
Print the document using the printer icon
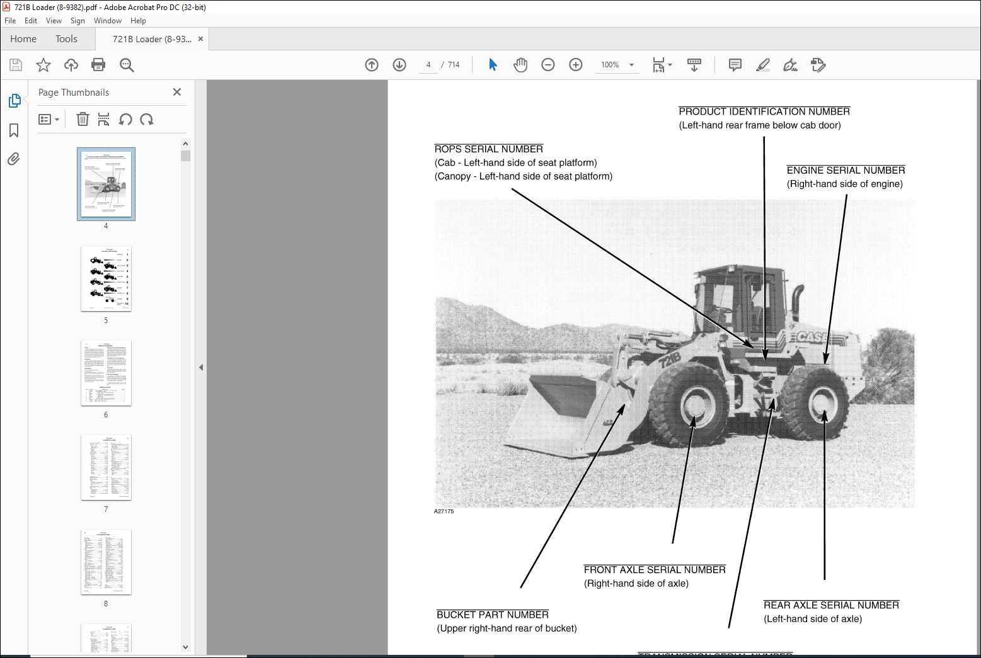[98, 65]
